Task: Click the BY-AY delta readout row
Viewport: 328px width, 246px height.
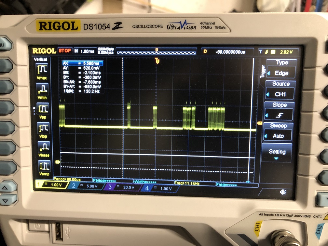Action: tap(82, 87)
